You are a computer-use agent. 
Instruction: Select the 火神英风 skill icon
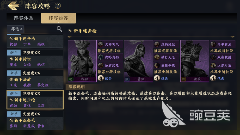point(101,44)
